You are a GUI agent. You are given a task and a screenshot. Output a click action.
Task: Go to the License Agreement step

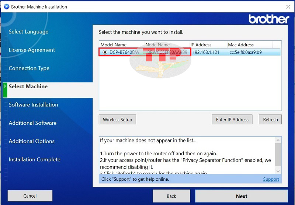click(32, 50)
